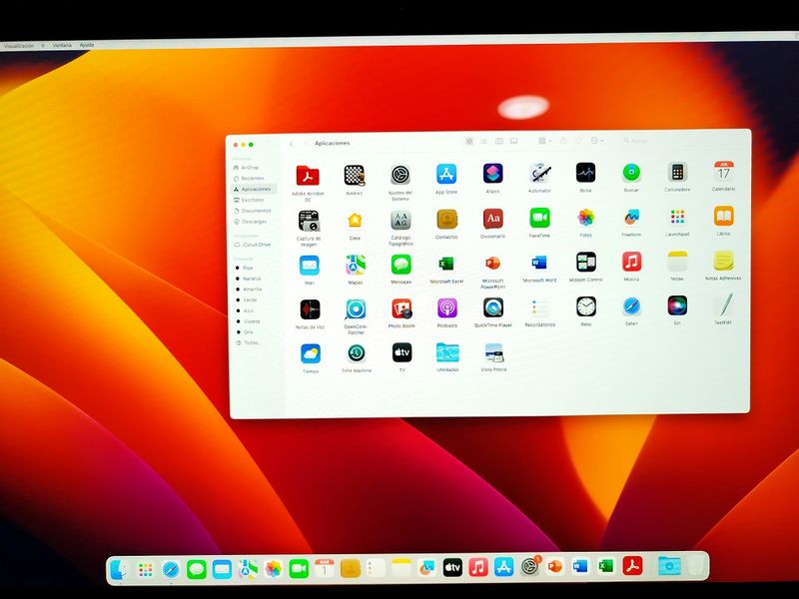
Task: Open Ajustes del Sistema in the Finder window
Action: [x=400, y=175]
